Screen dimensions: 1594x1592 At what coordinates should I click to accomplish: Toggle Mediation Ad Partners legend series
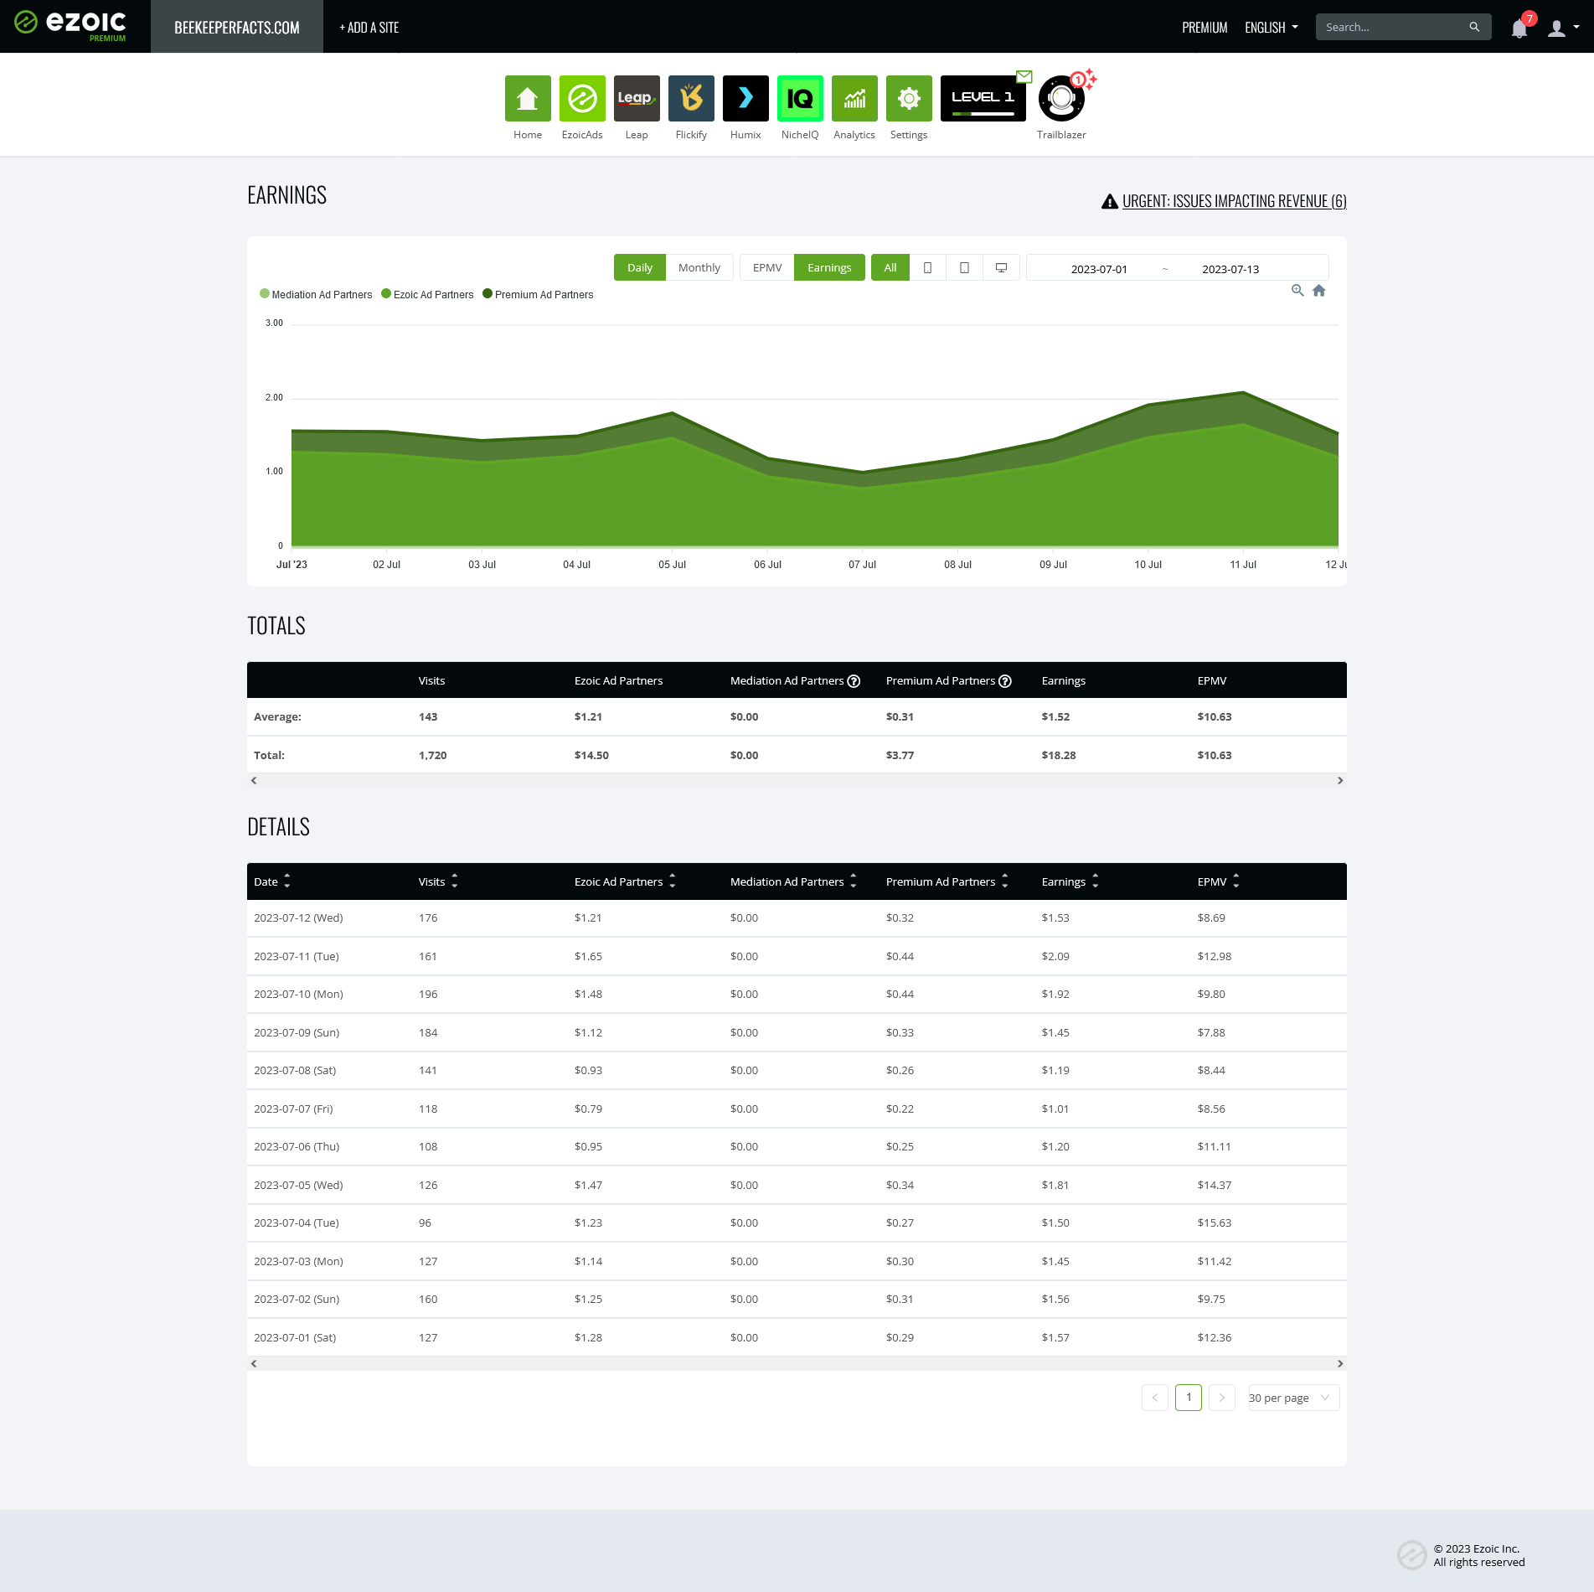coord(316,294)
